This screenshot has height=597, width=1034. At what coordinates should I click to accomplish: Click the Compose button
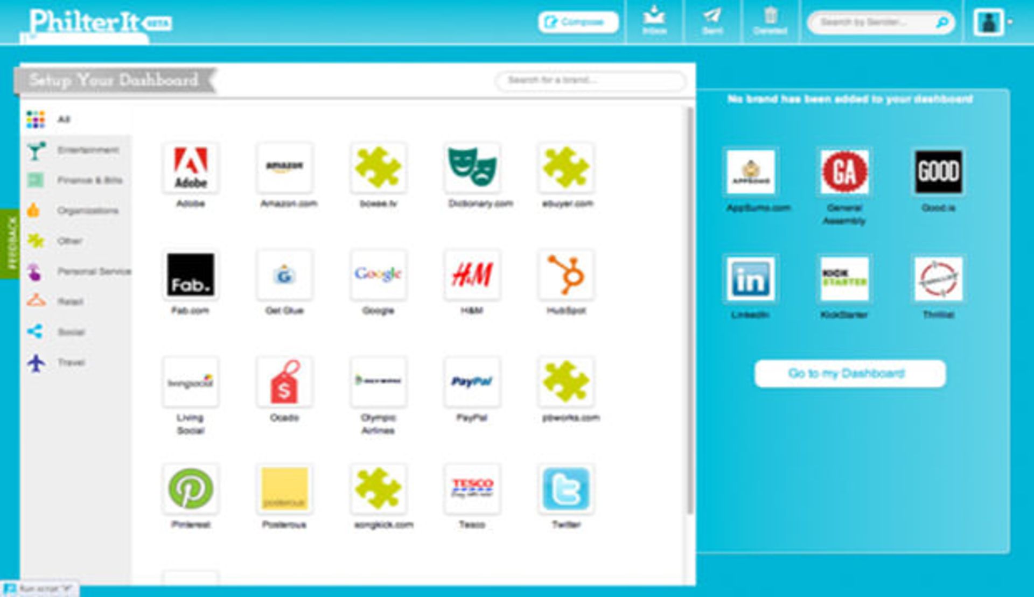578,22
